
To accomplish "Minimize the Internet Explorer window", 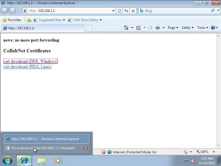I will pos(198,3).
